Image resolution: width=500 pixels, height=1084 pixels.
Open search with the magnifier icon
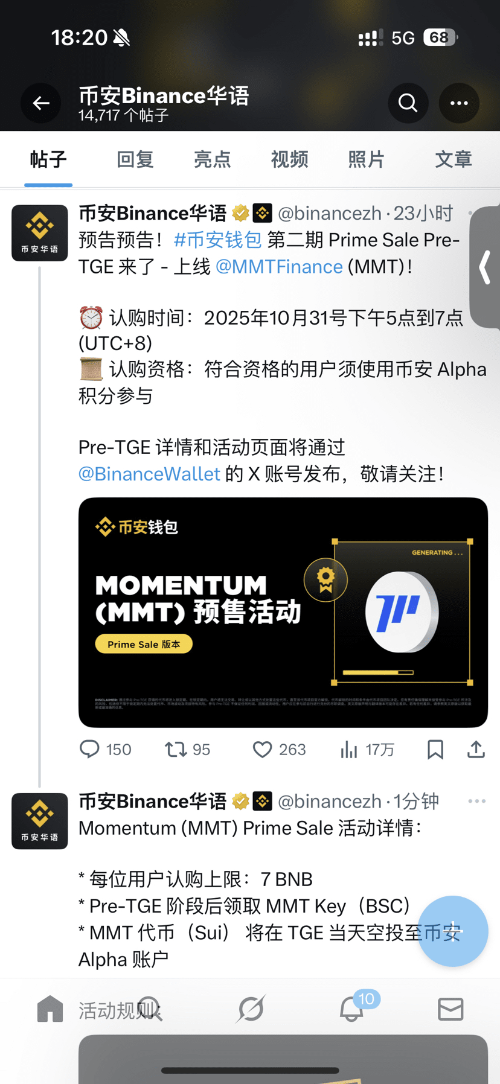408,103
